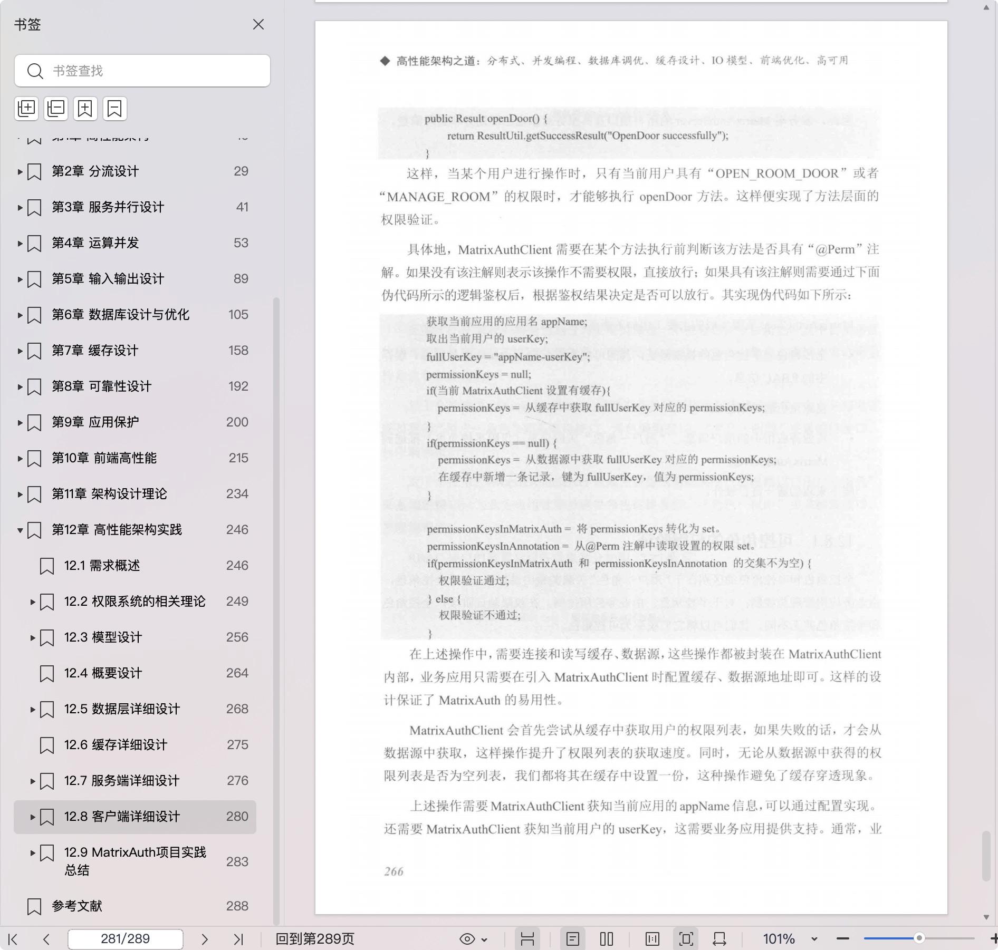998x950 pixels.
Task: Click the zoom slider handle
Action: tap(919, 938)
